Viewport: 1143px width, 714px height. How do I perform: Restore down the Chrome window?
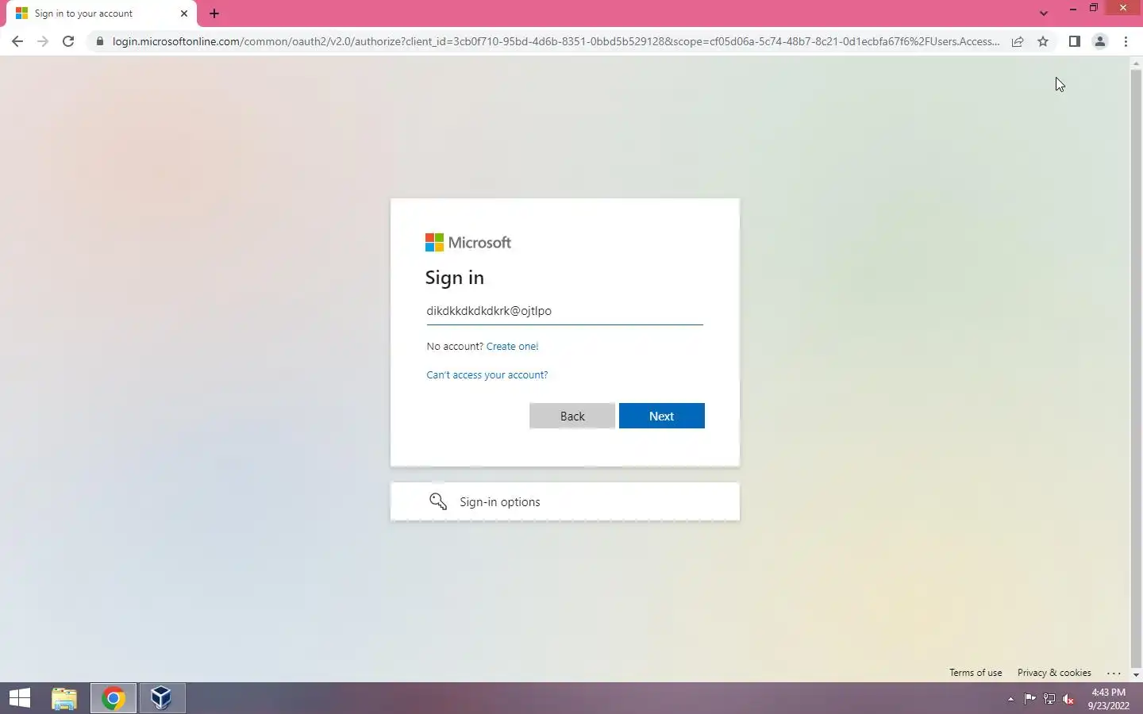pyautogui.click(x=1094, y=8)
